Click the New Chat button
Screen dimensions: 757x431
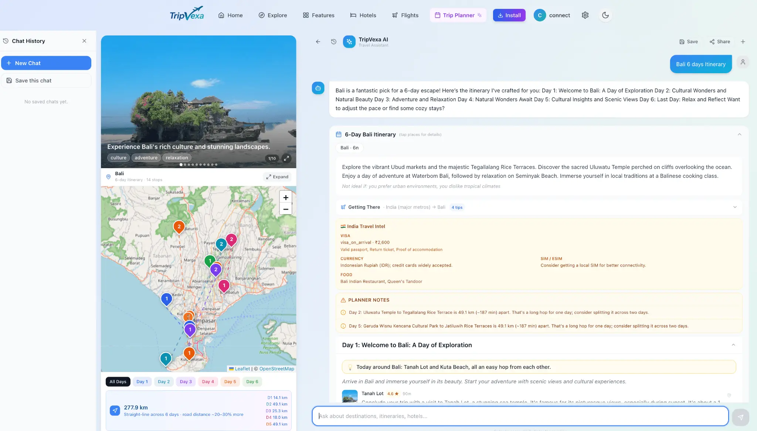pos(46,63)
